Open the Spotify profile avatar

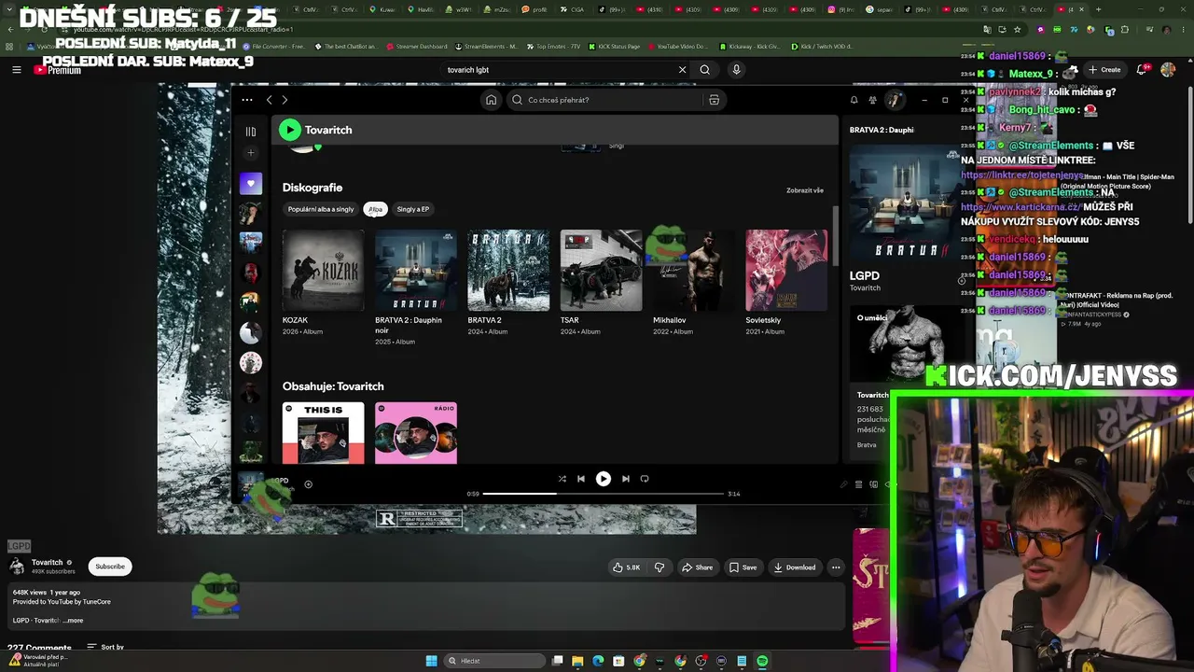[x=894, y=100]
